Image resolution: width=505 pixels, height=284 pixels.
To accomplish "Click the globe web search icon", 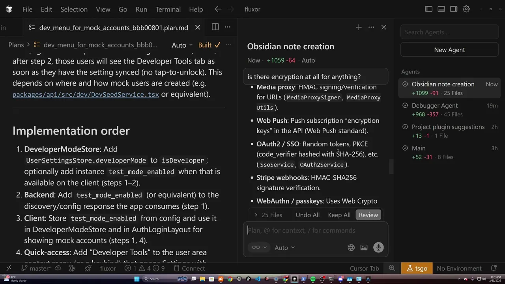I will [x=351, y=247].
